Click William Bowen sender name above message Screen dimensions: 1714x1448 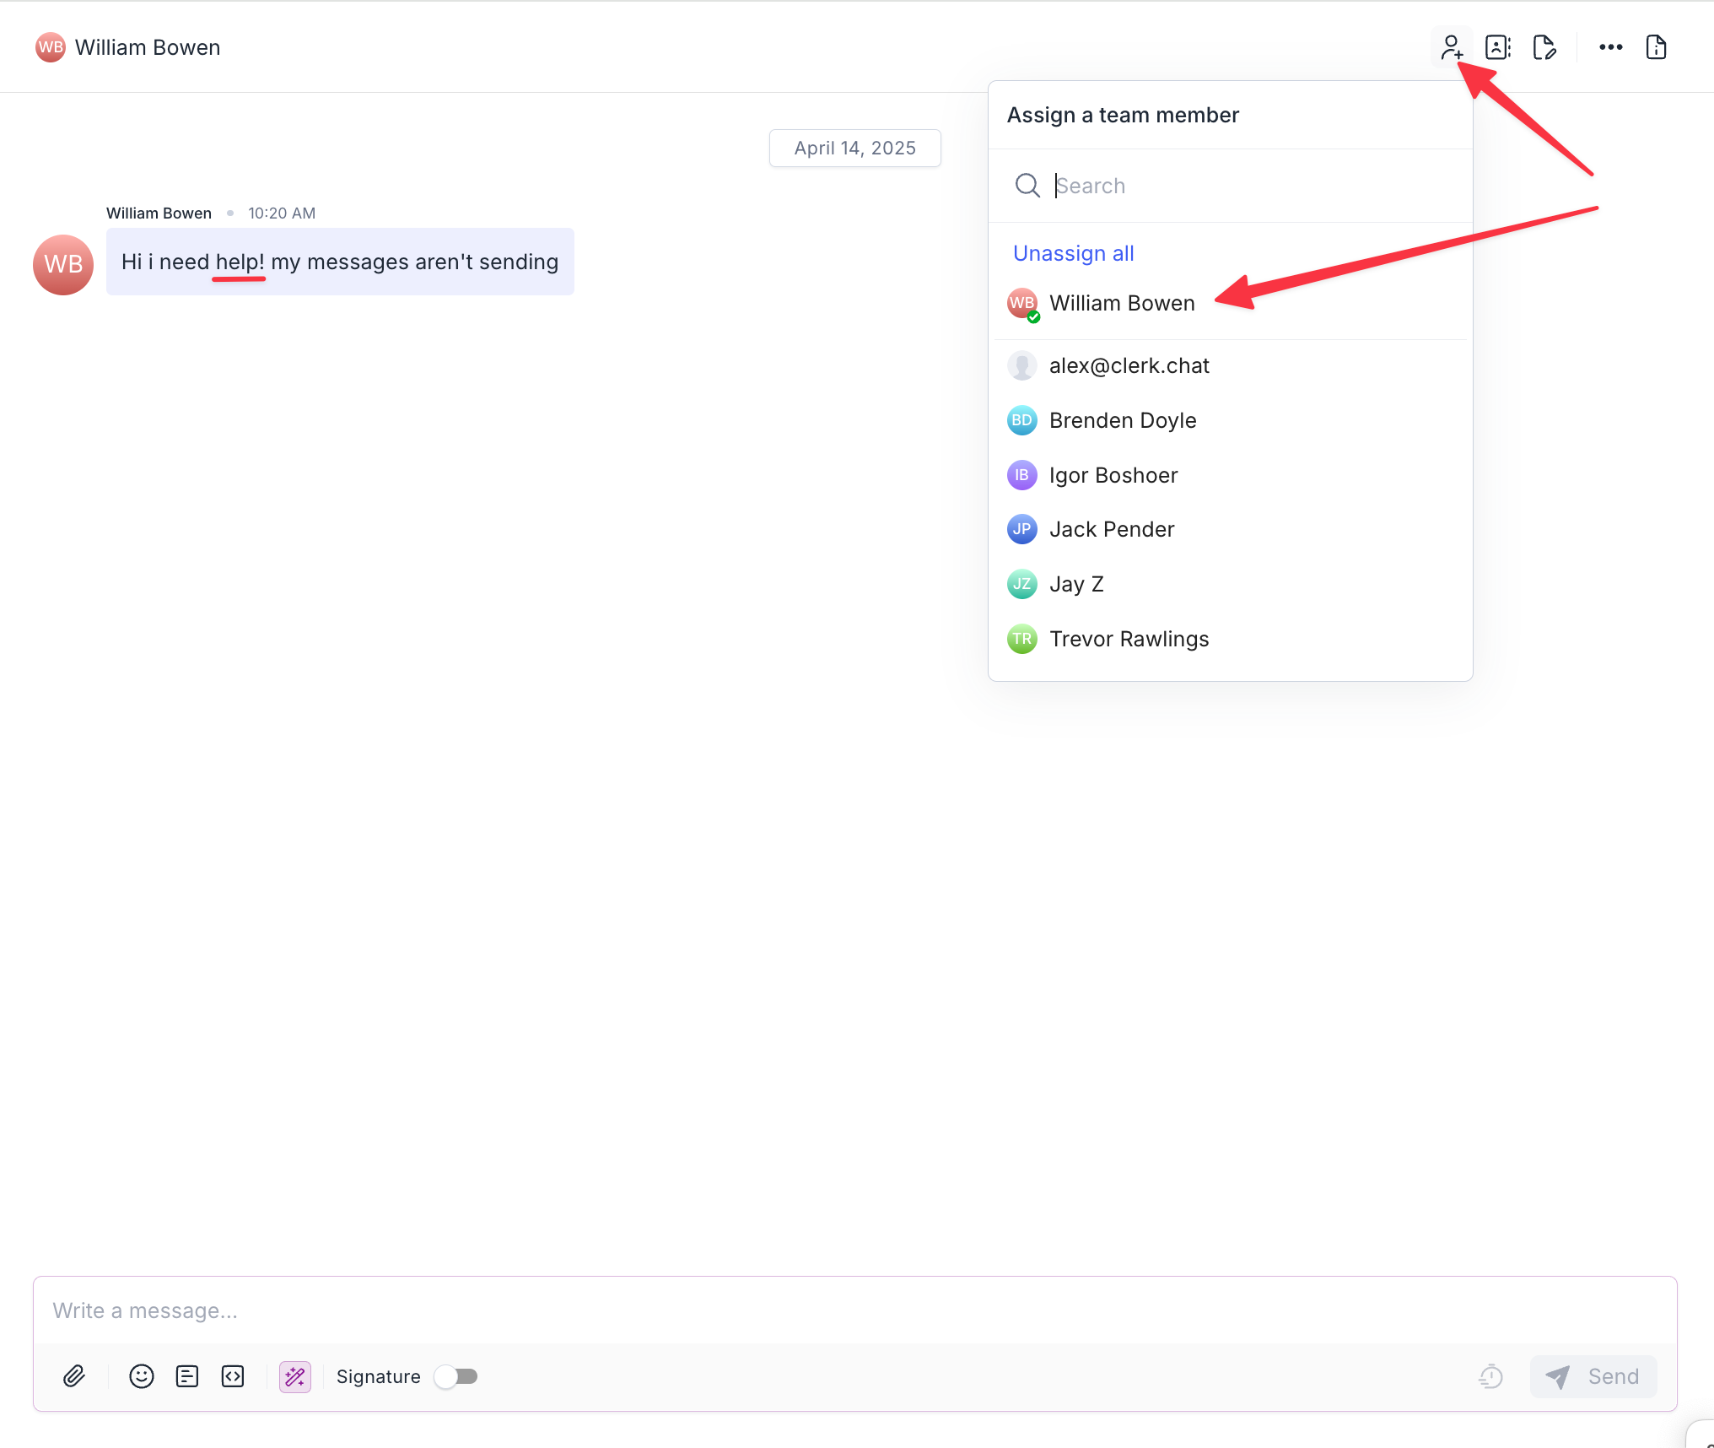click(159, 213)
